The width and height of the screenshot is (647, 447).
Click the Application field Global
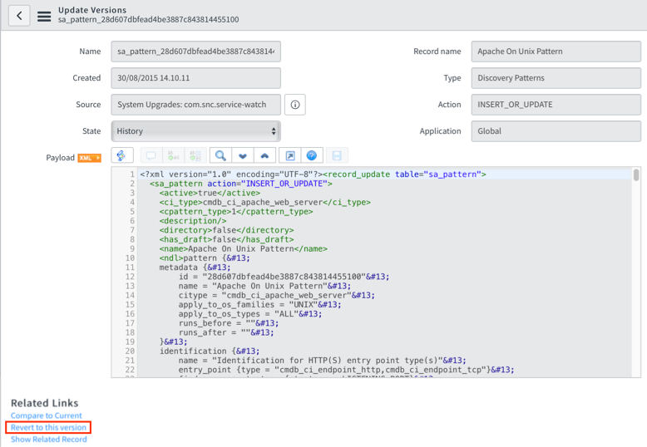coord(556,131)
